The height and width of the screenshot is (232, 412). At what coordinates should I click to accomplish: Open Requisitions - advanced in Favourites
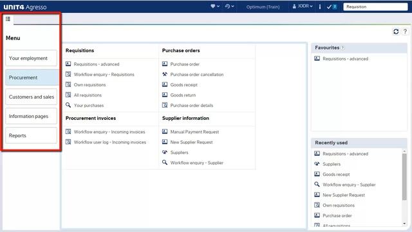click(345, 59)
